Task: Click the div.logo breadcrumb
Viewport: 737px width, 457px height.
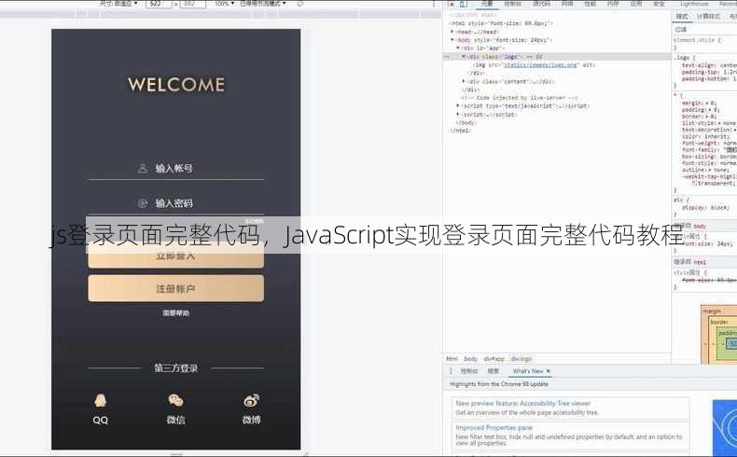Action: pos(521,359)
